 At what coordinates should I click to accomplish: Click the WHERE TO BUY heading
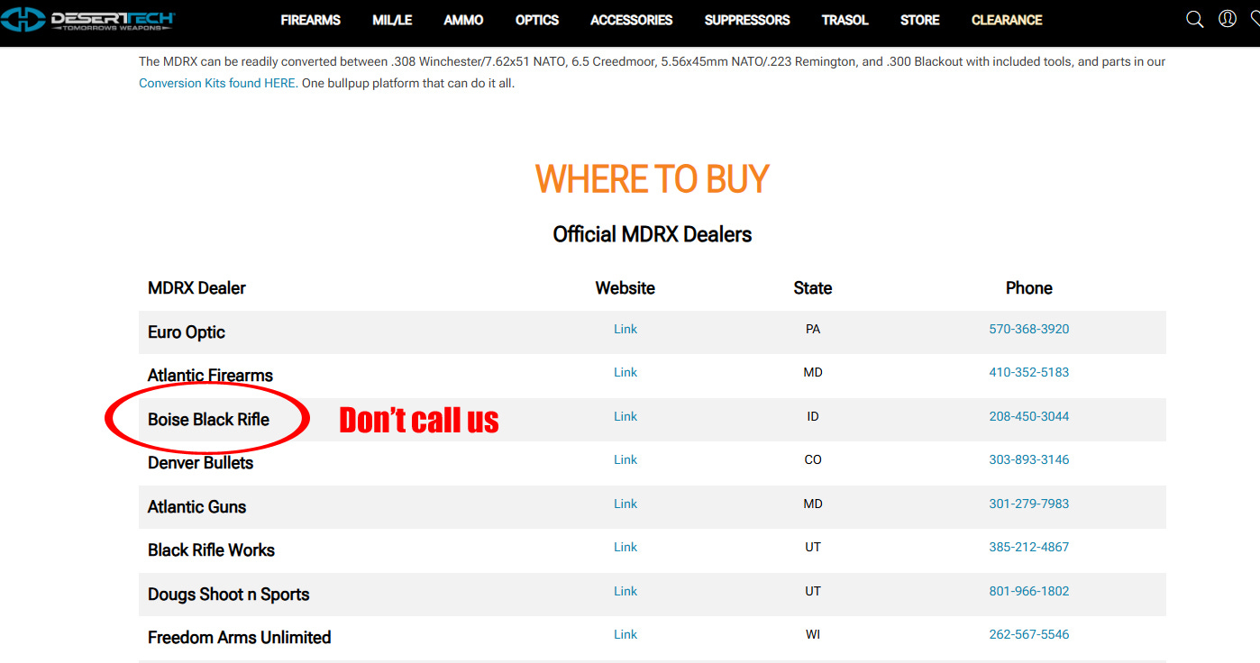pos(653,179)
